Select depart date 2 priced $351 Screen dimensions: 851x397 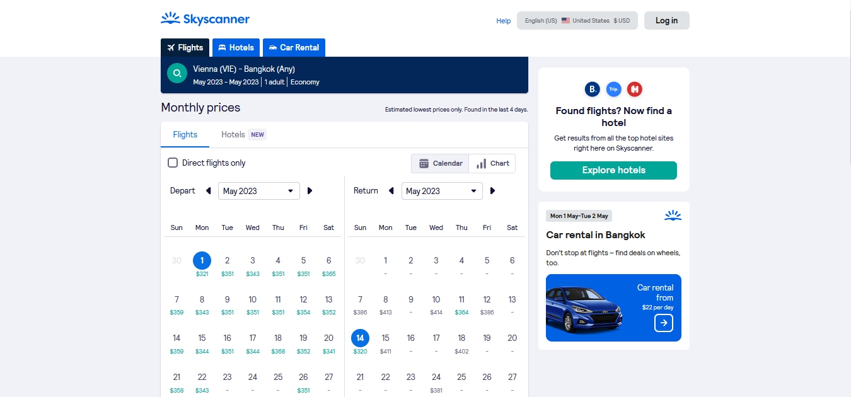click(227, 265)
